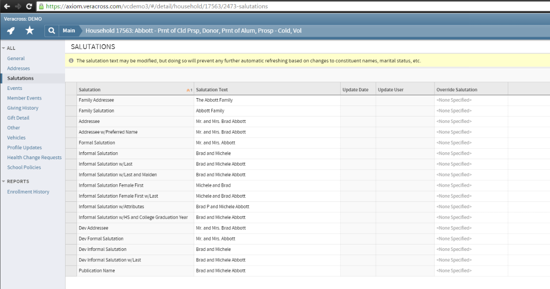Click browser back arrow
The height and width of the screenshot is (289, 550).
(x=7, y=6)
